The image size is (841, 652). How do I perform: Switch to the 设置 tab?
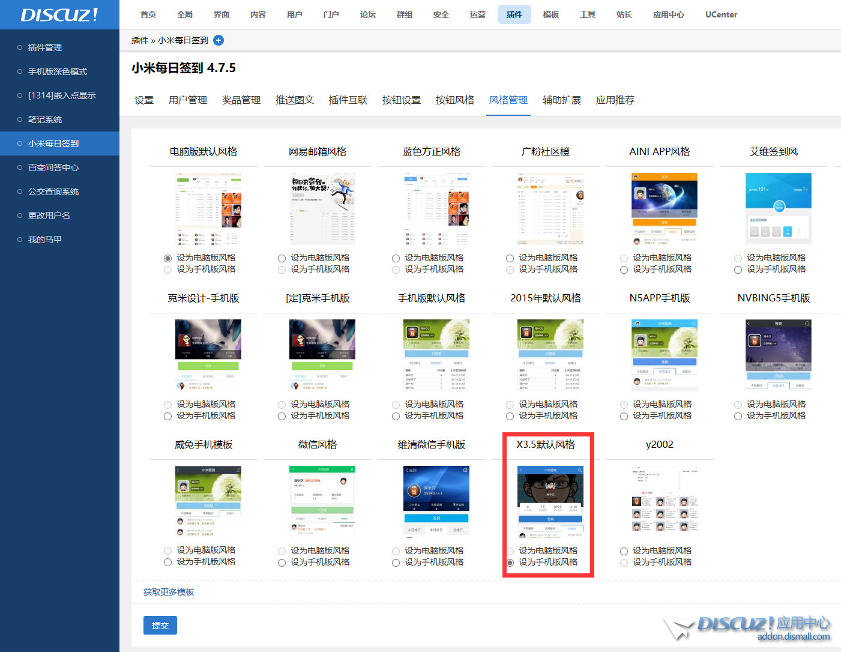144,100
